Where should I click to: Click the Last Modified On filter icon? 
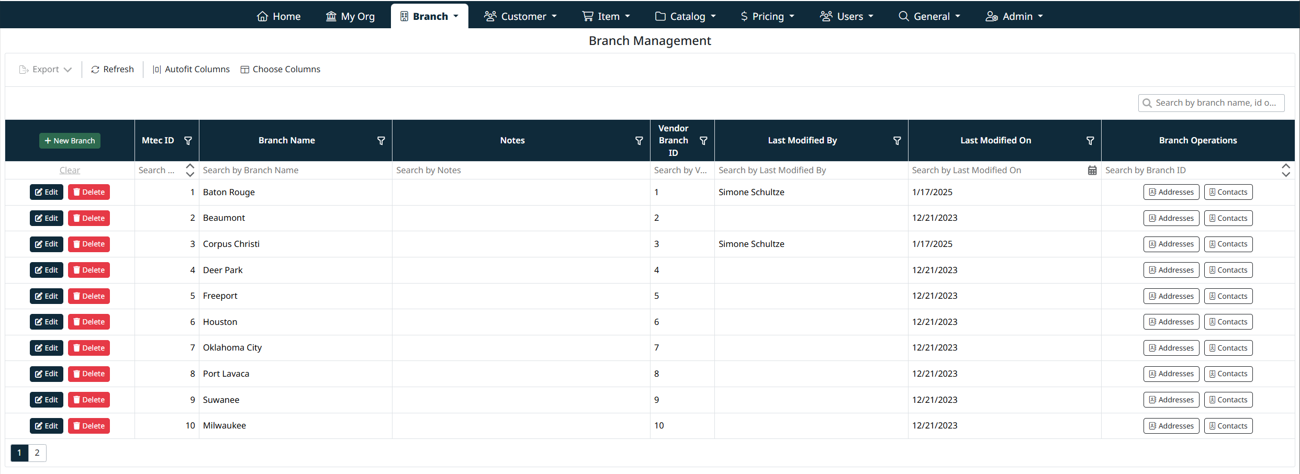coord(1090,141)
